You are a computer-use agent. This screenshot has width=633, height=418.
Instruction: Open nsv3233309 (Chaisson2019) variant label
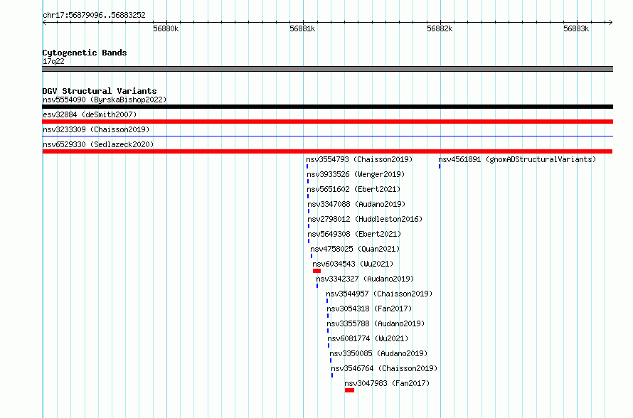[x=96, y=129]
